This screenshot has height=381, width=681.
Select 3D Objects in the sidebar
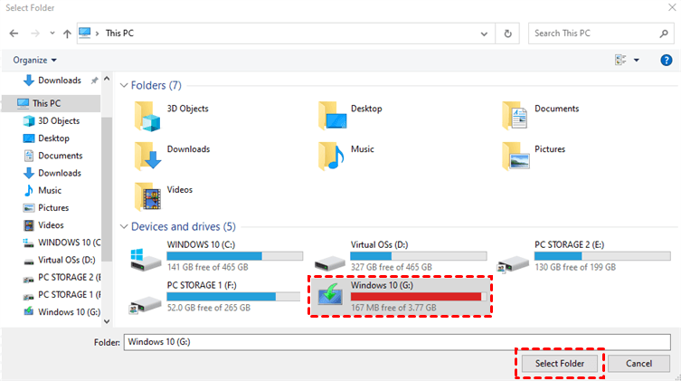pyautogui.click(x=52, y=120)
